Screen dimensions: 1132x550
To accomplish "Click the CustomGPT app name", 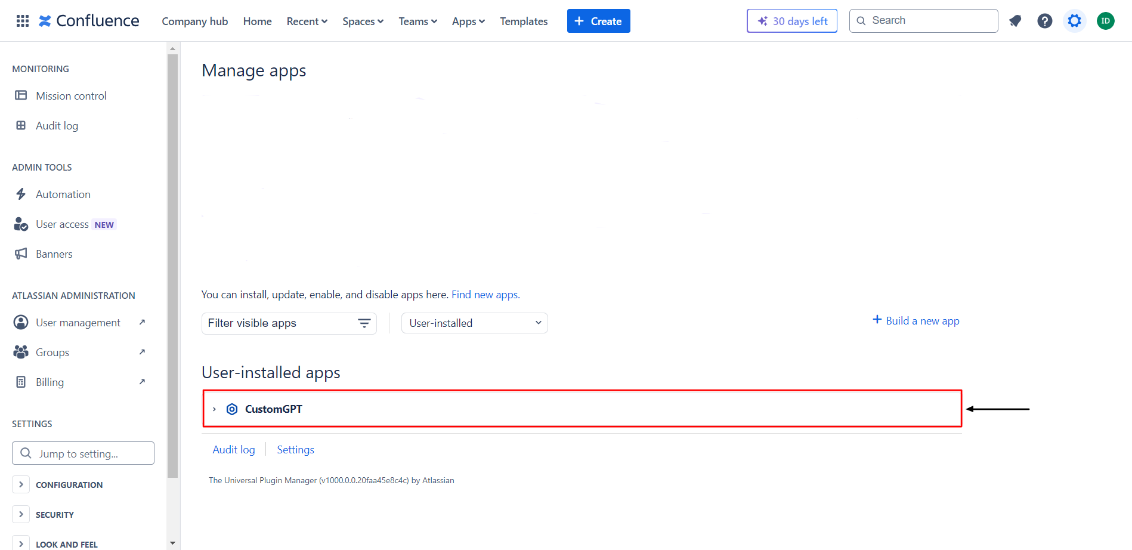I will click(273, 409).
